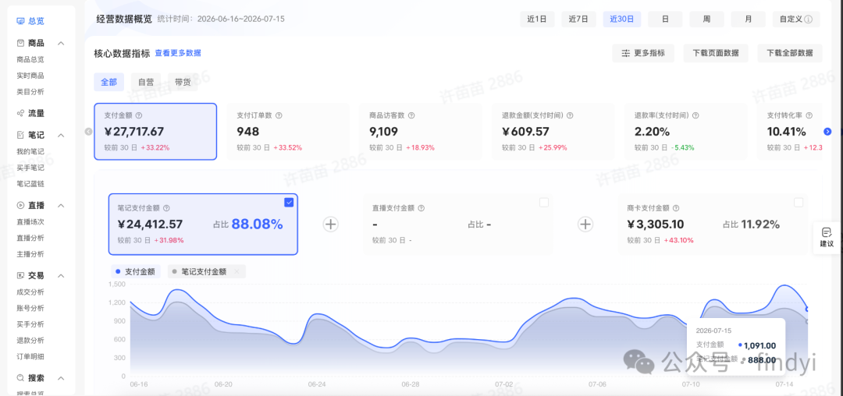
Task: Open the 自定义 custom date range
Action: pos(796,19)
